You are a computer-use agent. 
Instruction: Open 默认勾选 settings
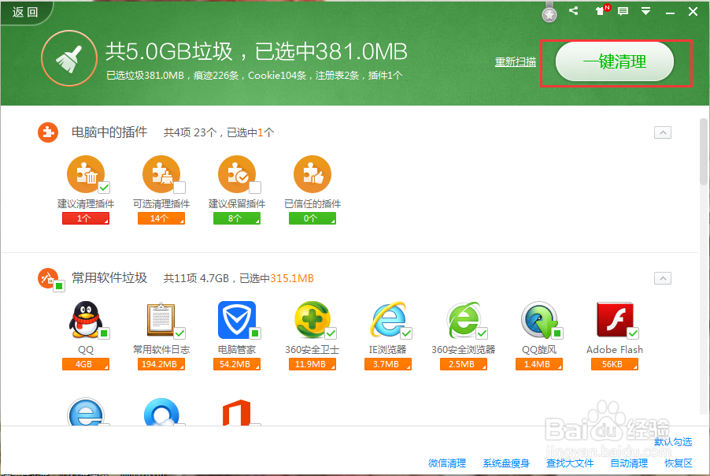click(x=673, y=442)
